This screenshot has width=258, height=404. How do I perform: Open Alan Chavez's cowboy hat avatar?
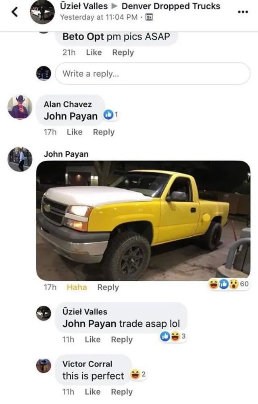(x=20, y=107)
